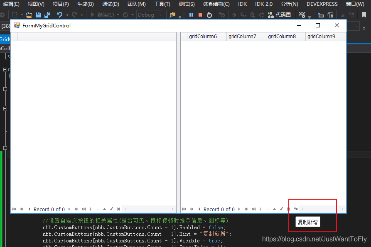Restart debugging with the circular arrow icon
This screenshot has width=371, height=247.
pos(209,15)
